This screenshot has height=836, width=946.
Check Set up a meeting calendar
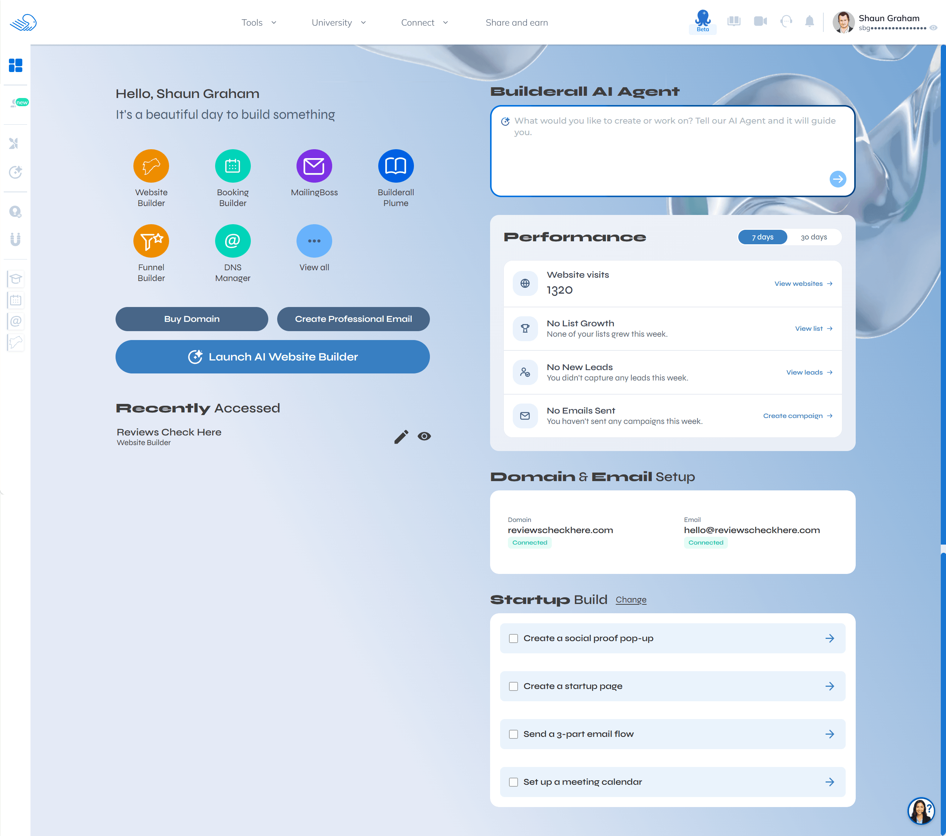click(513, 782)
